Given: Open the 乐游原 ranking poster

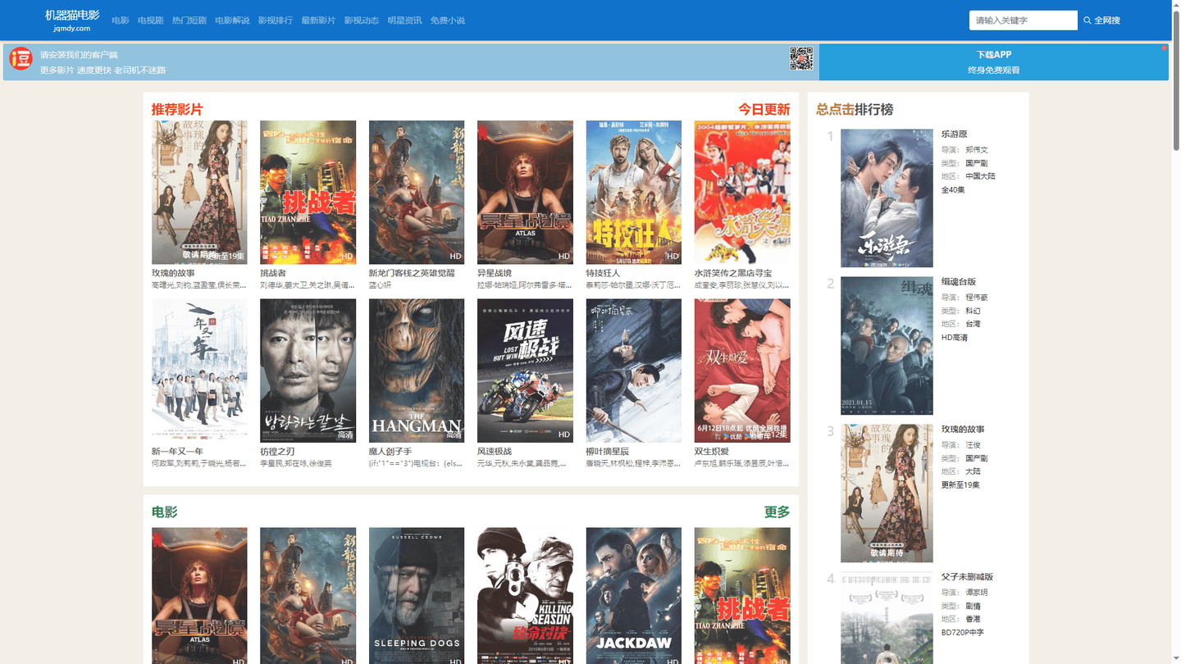Looking at the screenshot, I should 887,198.
